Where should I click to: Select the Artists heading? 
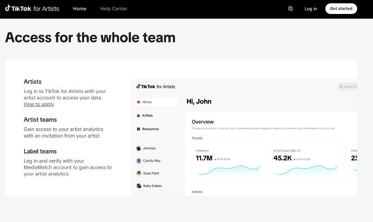coord(33,82)
